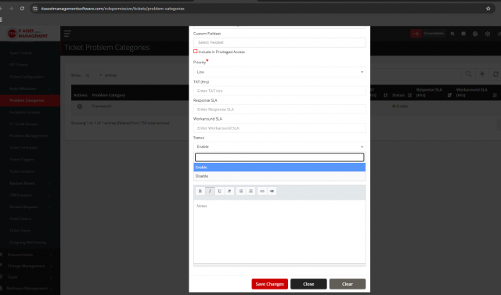Click the plus icon to add category
Screen dimensions: 501x295
pos(482,74)
